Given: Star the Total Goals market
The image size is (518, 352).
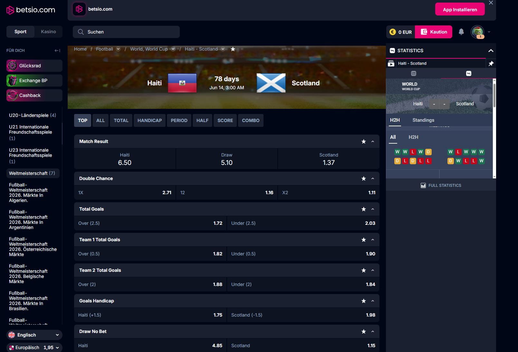Looking at the screenshot, I should 363,209.
